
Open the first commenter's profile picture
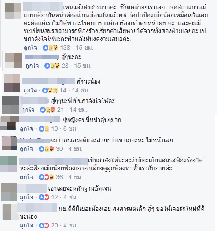(x=13, y=11)
